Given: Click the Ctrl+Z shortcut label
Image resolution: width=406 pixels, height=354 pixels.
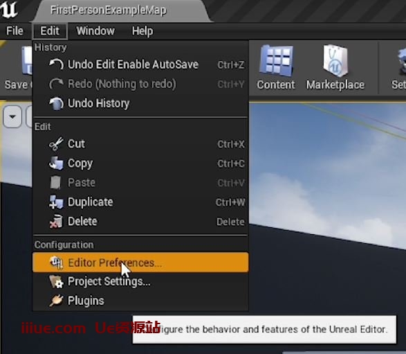Looking at the screenshot, I should tap(231, 65).
